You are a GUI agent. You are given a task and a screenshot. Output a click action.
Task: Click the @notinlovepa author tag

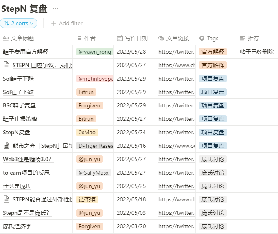(x=95, y=79)
